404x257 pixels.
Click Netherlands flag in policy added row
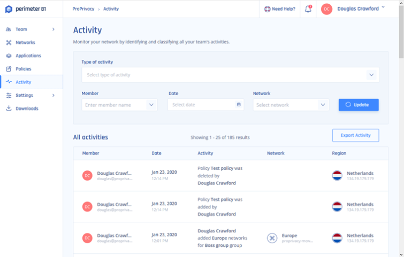tap(337, 207)
